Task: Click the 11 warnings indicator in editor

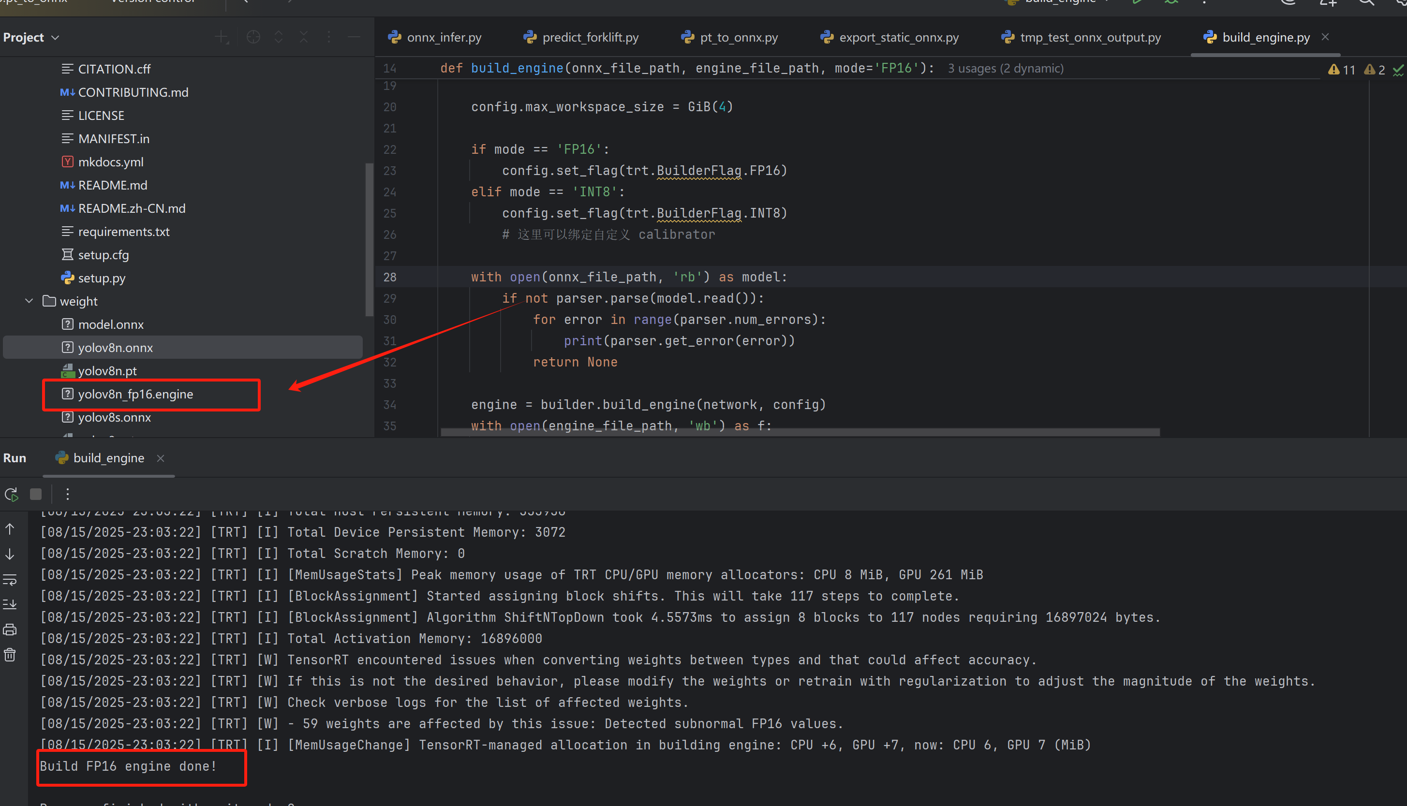Action: (1342, 70)
